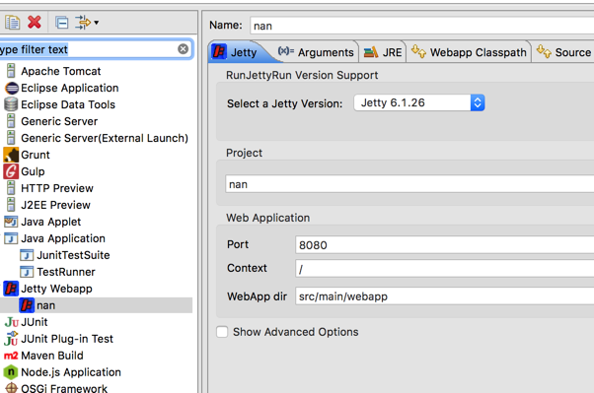The image size is (594, 393).
Task: Select the Jetty Webapp icon in the tree
Action: coord(11,289)
